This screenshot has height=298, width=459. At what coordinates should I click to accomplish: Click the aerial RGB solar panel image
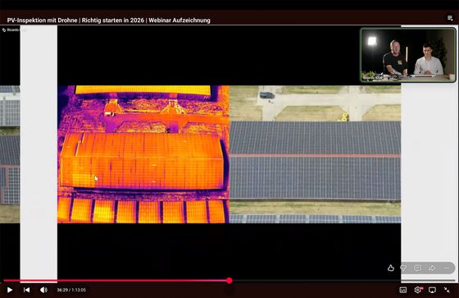pos(316,154)
